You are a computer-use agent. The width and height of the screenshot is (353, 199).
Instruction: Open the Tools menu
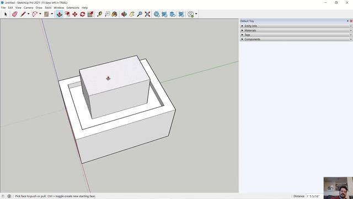coord(48,8)
